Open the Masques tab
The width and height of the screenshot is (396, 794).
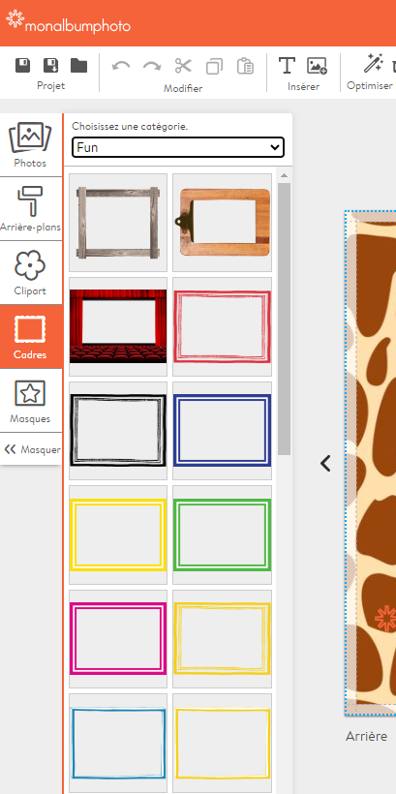[30, 401]
